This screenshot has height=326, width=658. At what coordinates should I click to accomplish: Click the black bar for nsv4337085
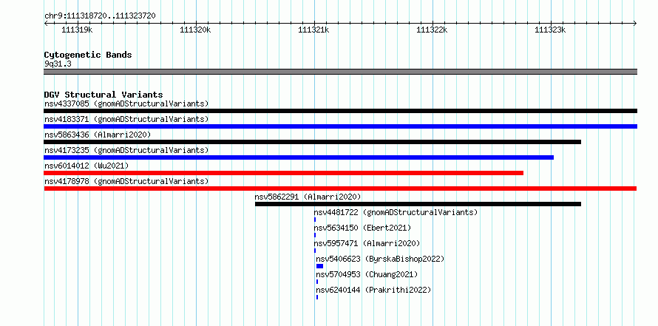(340, 111)
